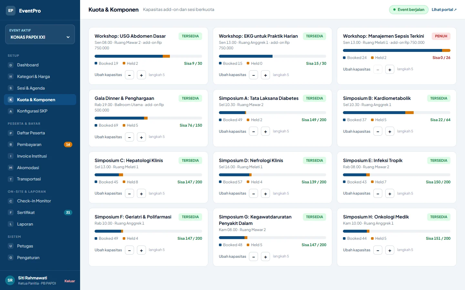Decrease capacity for Simposium H Onkologi Medik
The height and width of the screenshot is (290, 465).
pos(378,250)
